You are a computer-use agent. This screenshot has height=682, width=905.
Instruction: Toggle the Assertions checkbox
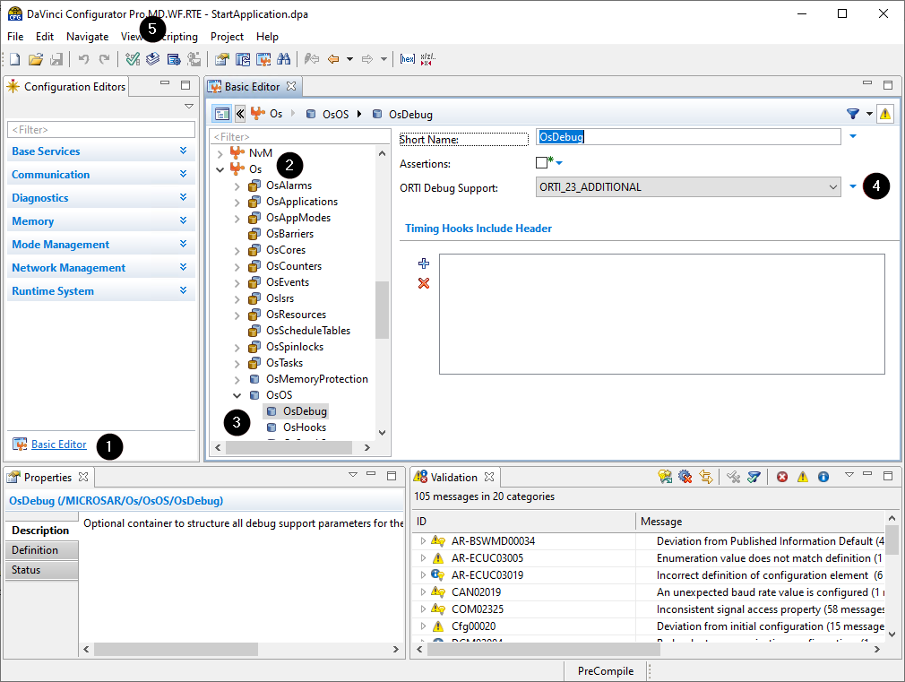[x=541, y=163]
